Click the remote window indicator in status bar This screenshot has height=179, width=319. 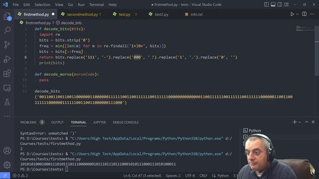tap(5, 176)
